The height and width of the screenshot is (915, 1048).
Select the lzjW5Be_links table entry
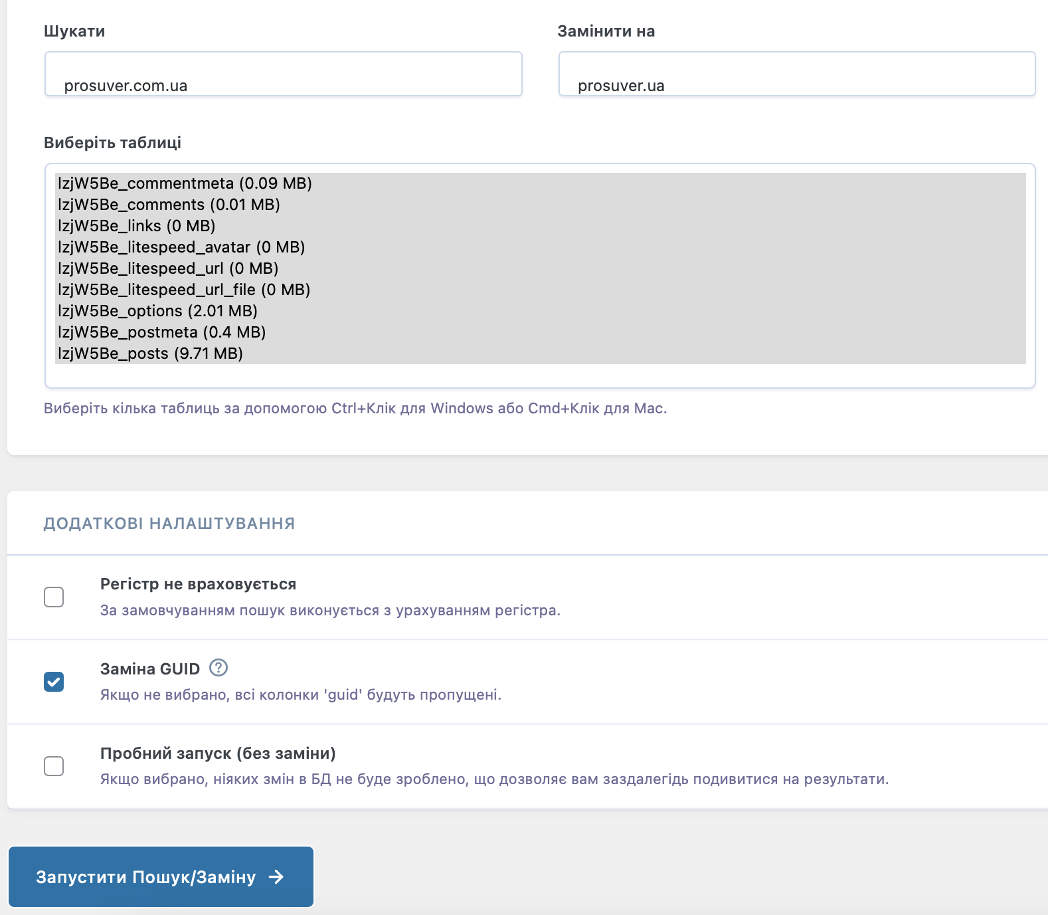(137, 226)
